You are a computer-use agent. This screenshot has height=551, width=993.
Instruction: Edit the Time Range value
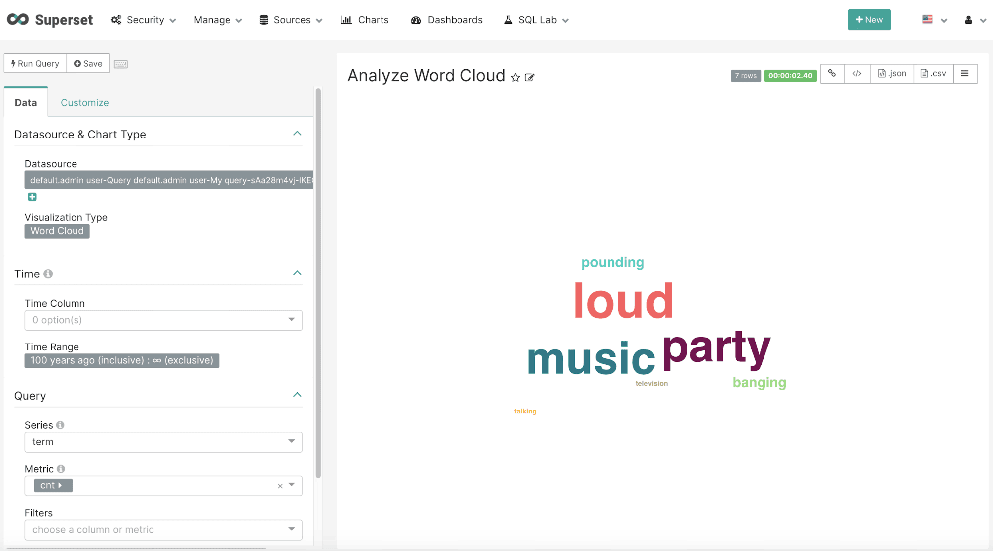[122, 360]
